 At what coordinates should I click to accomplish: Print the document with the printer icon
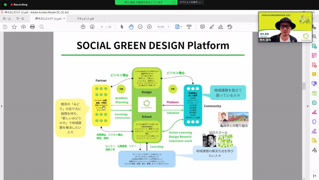[x=32, y=27]
